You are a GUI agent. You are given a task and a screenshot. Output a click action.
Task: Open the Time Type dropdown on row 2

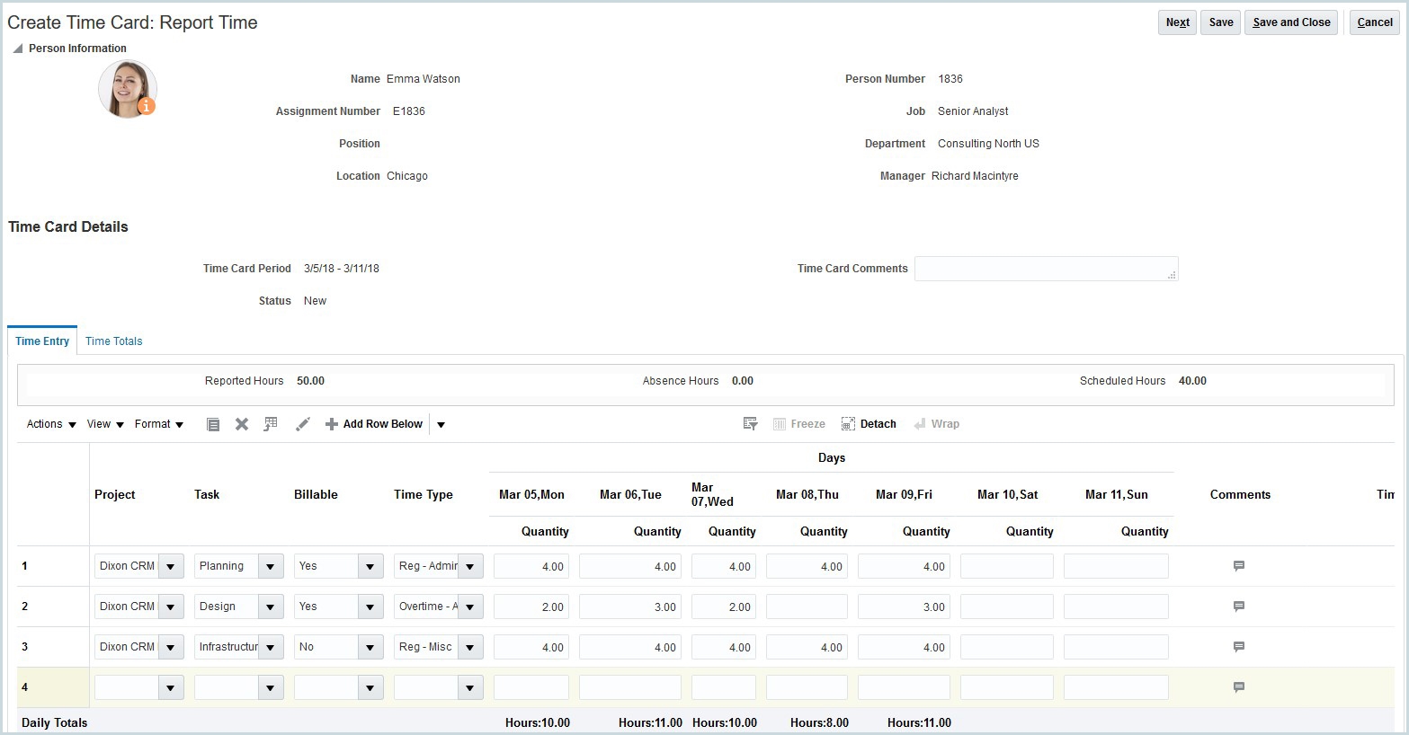pos(469,606)
